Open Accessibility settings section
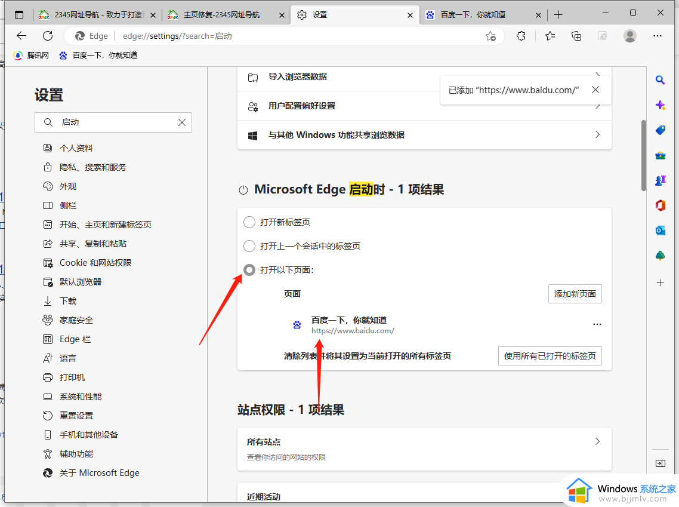The height and width of the screenshot is (507, 679). (68, 454)
